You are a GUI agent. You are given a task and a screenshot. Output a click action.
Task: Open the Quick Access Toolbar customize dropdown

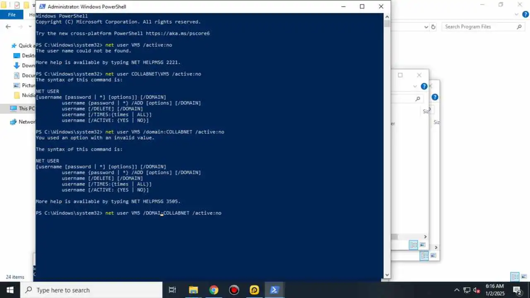point(34,6)
